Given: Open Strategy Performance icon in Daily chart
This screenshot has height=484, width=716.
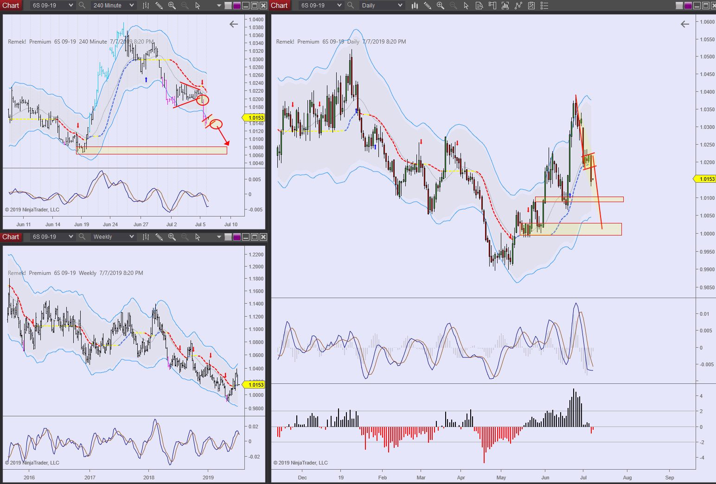Looking at the screenshot, I should [531, 6].
